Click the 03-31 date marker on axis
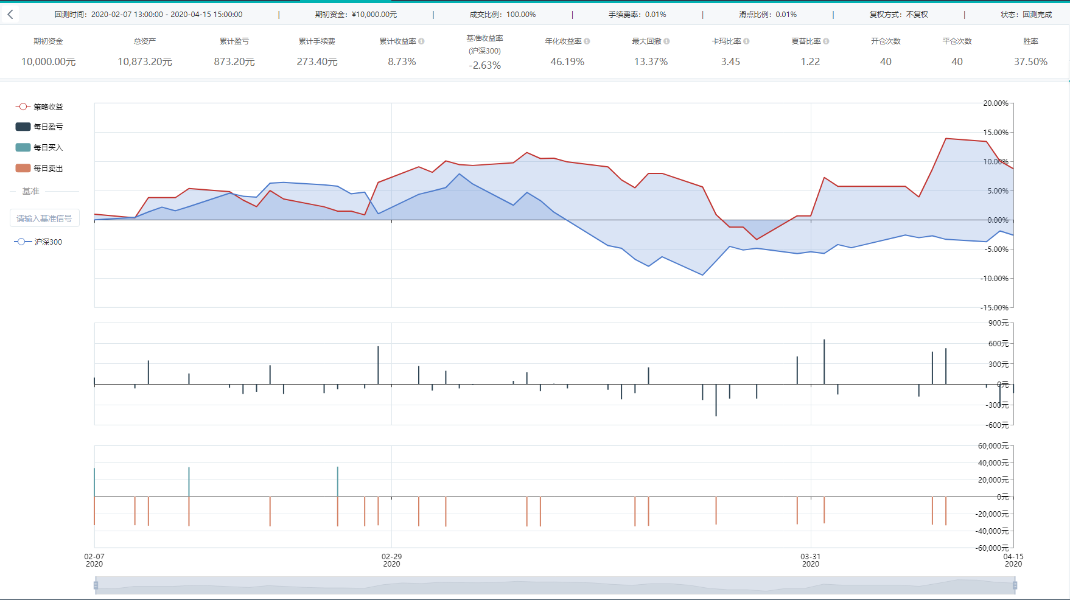Viewport: 1070px width, 600px height. coord(811,560)
